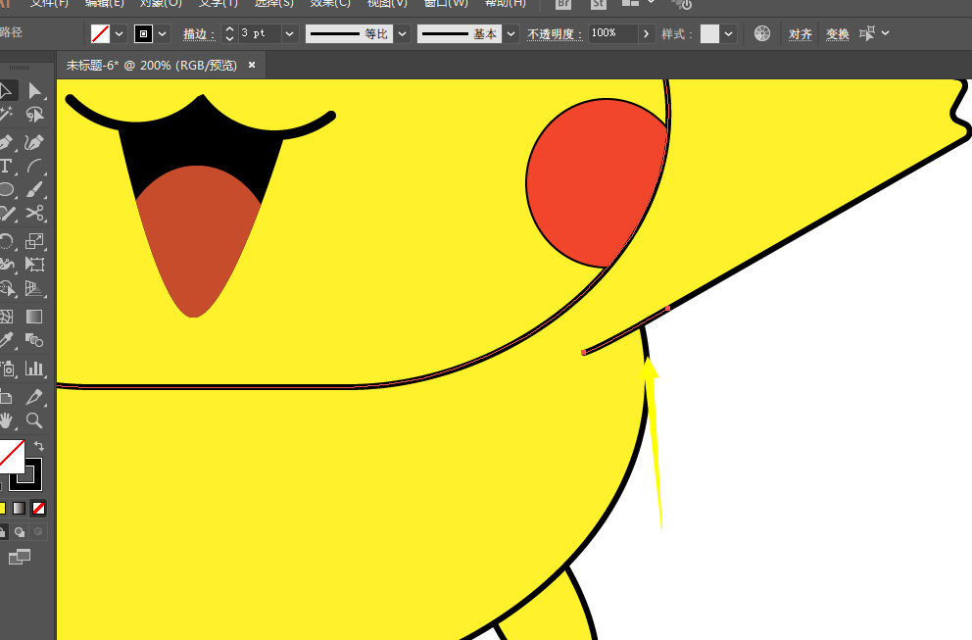The width and height of the screenshot is (972, 640).
Task: Close the 未标题-6* document tab
Action: click(x=252, y=65)
